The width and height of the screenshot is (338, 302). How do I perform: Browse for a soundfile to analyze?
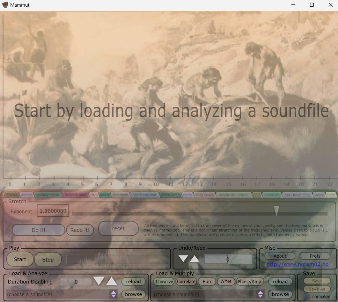coord(133,294)
